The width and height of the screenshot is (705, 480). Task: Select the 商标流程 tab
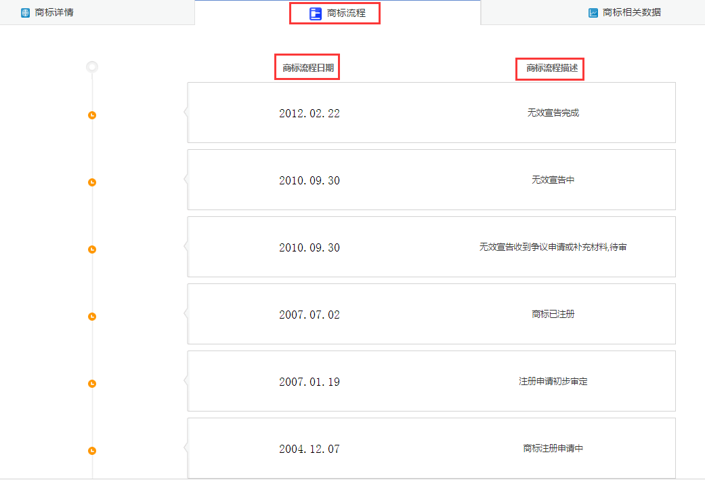point(345,14)
